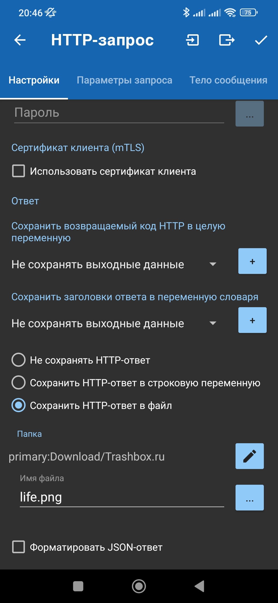Viewport: 278px width, 603px height.
Task: Choose Сохранить HTTP-ответ в строковую переменную
Action: [x=19, y=382]
